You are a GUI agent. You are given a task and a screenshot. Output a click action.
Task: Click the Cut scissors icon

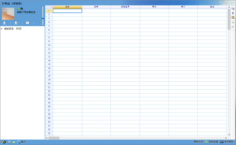(233, 13)
